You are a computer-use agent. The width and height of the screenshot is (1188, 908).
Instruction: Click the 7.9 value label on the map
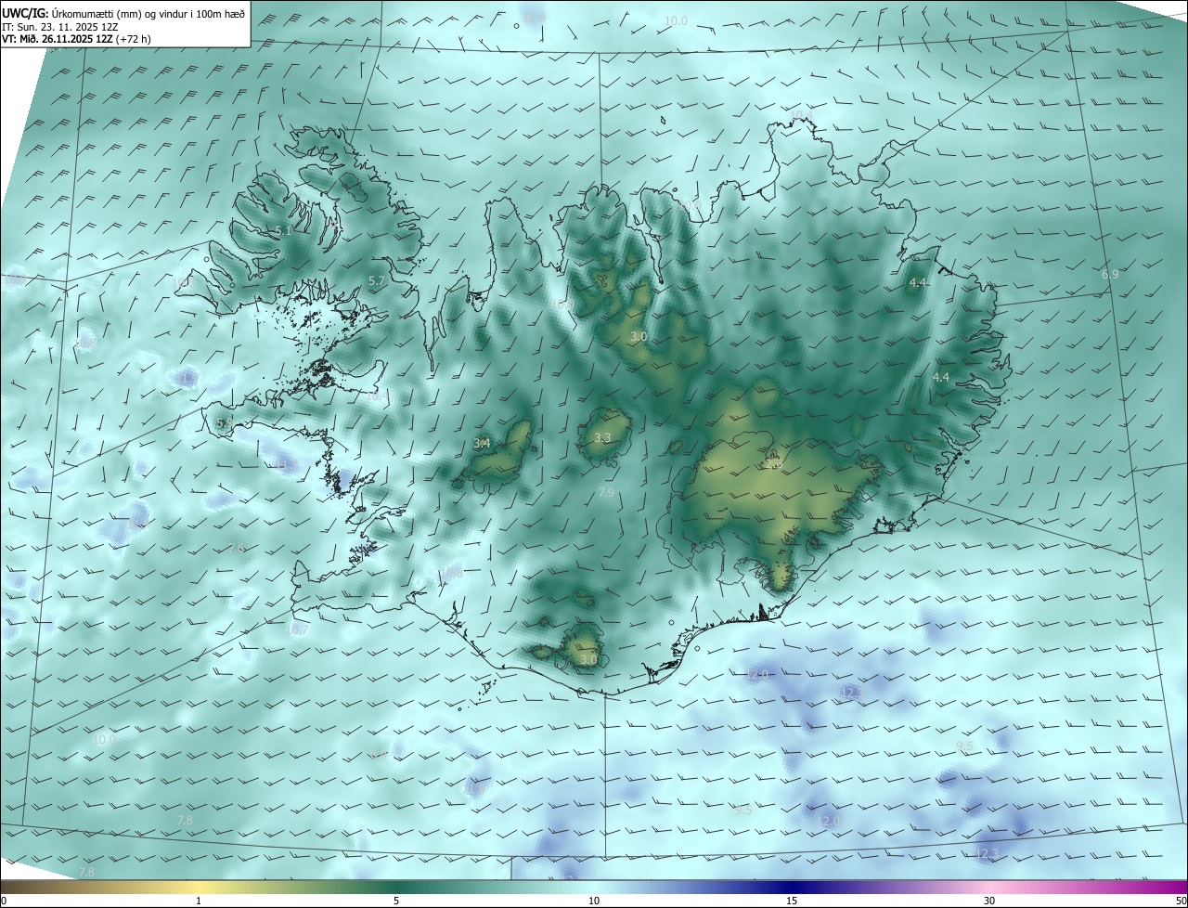point(606,492)
